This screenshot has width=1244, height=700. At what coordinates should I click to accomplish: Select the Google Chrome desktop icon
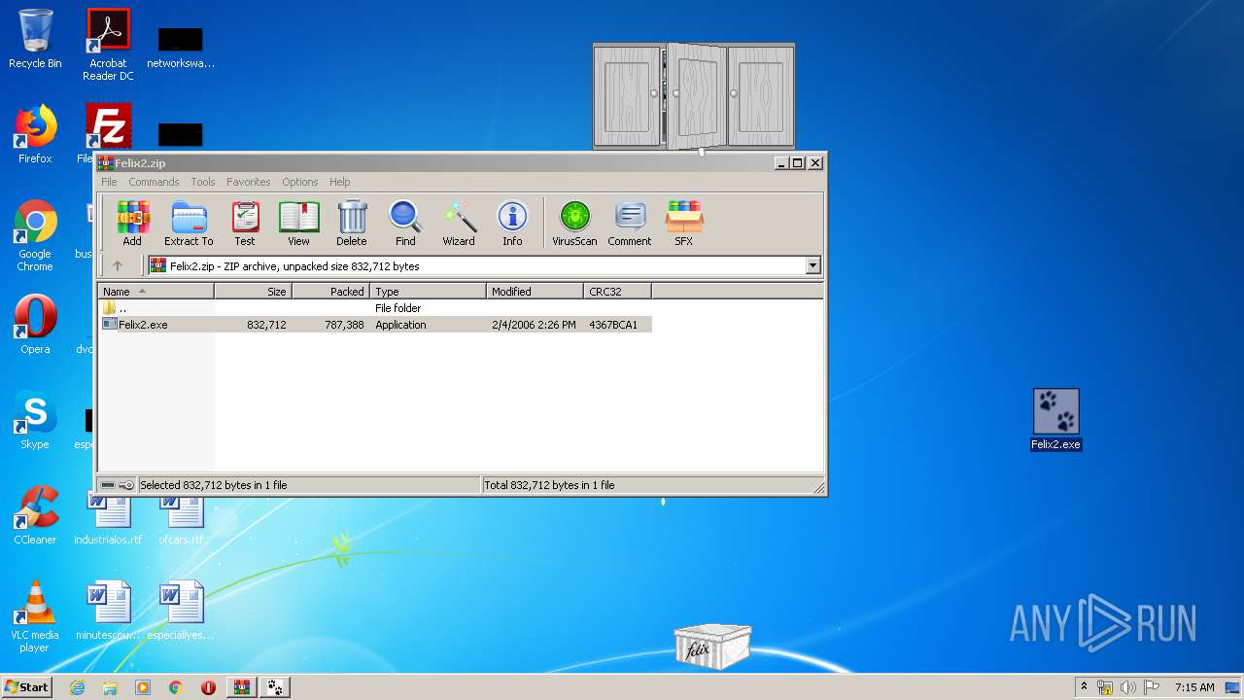(x=35, y=235)
